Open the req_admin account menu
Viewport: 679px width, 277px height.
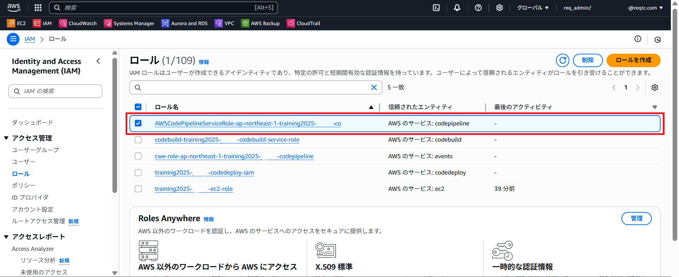click(613, 8)
